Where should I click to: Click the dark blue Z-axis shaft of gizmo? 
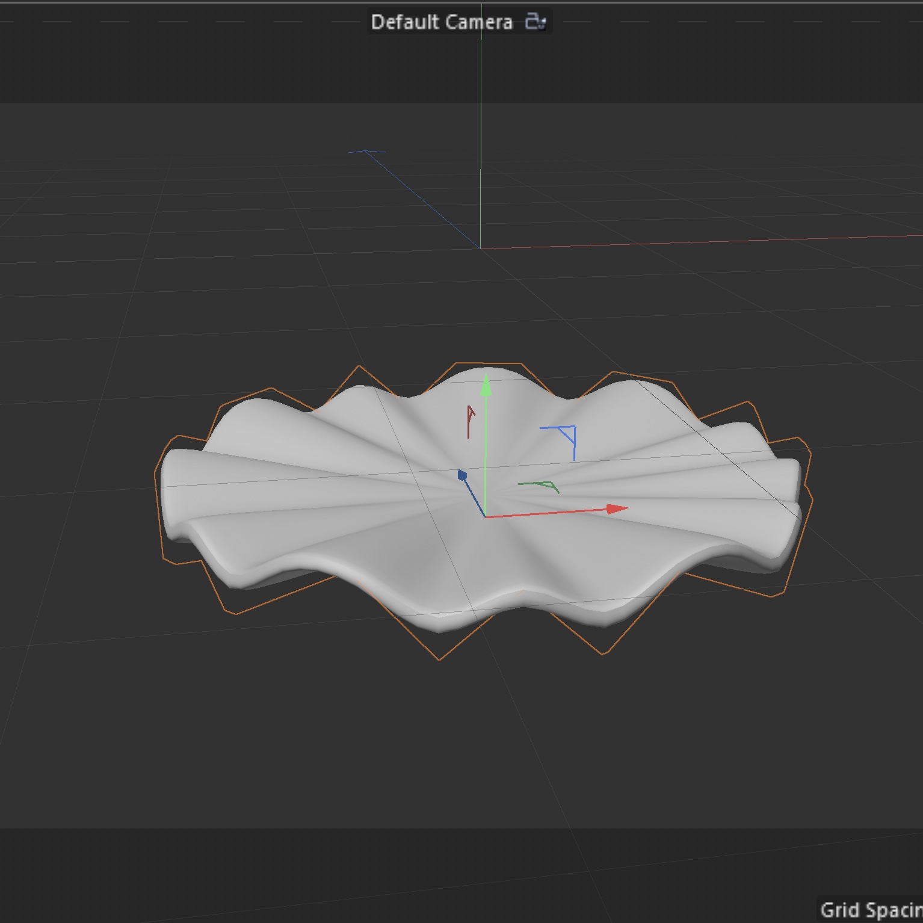tap(474, 497)
